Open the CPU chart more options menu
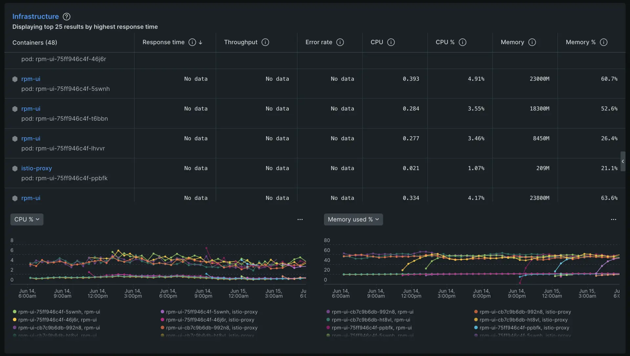The width and height of the screenshot is (630, 356). coord(300,219)
